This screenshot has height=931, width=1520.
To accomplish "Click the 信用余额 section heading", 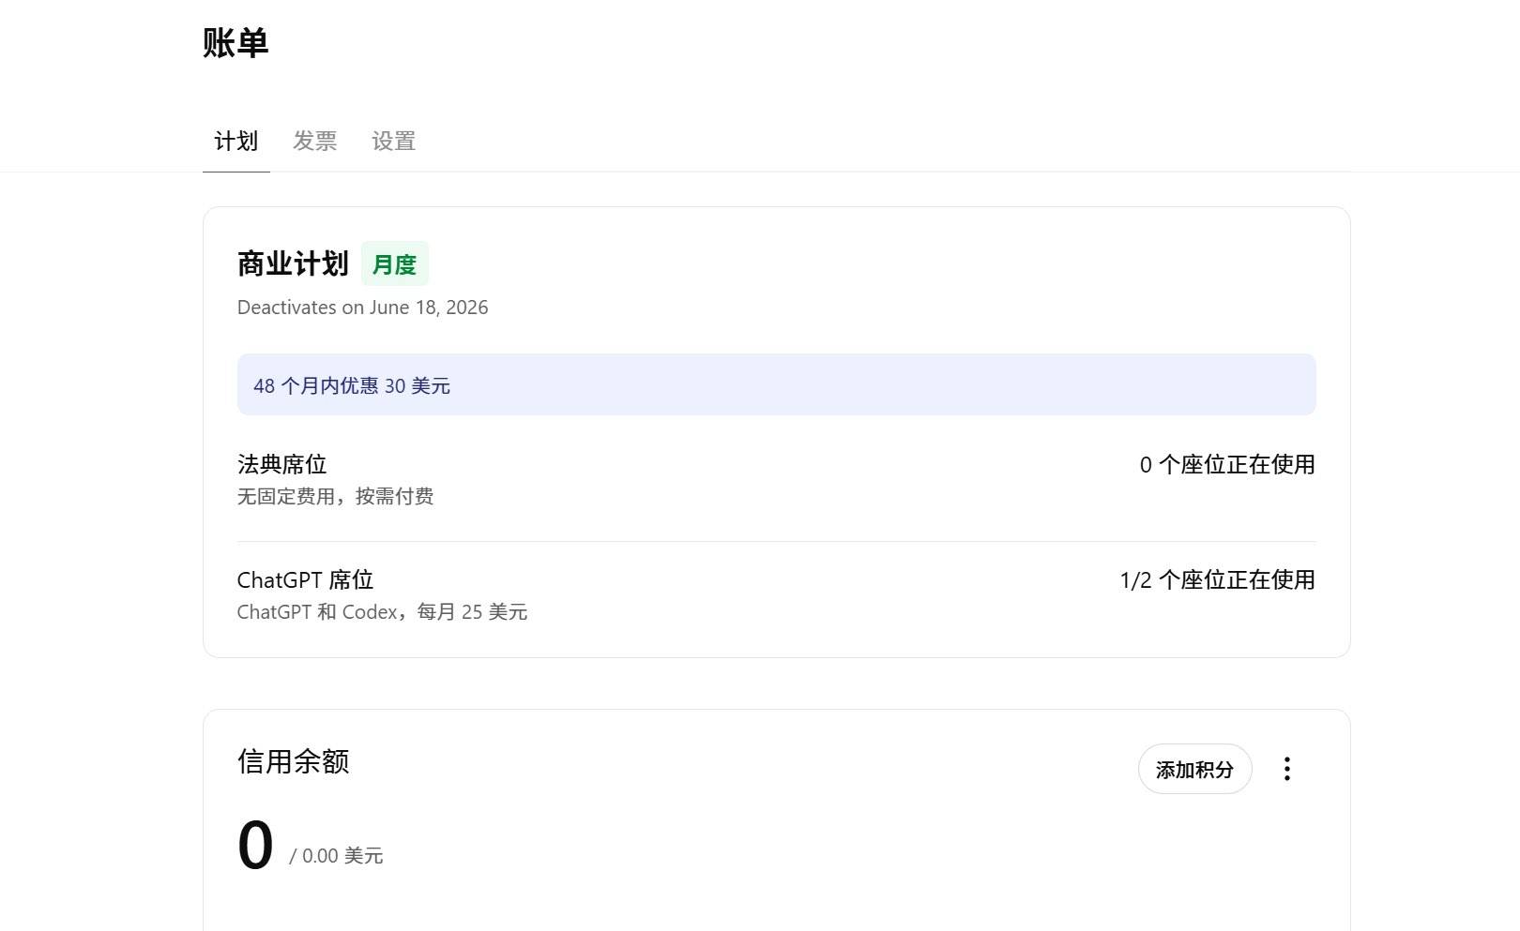I will tap(294, 761).
